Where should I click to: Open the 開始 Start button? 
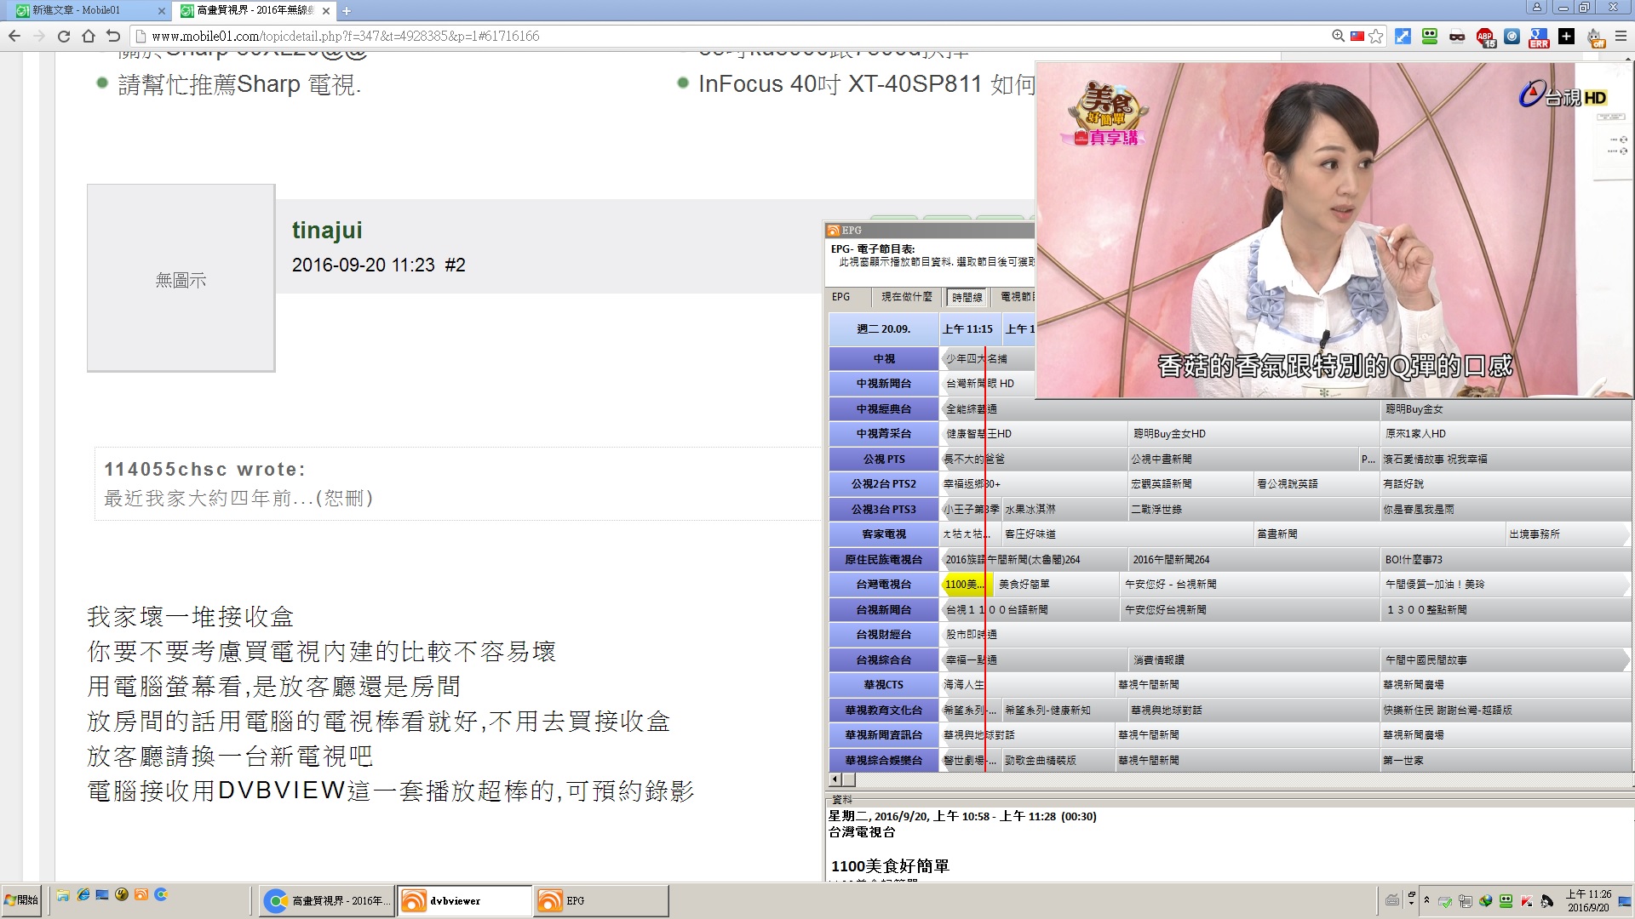[23, 900]
